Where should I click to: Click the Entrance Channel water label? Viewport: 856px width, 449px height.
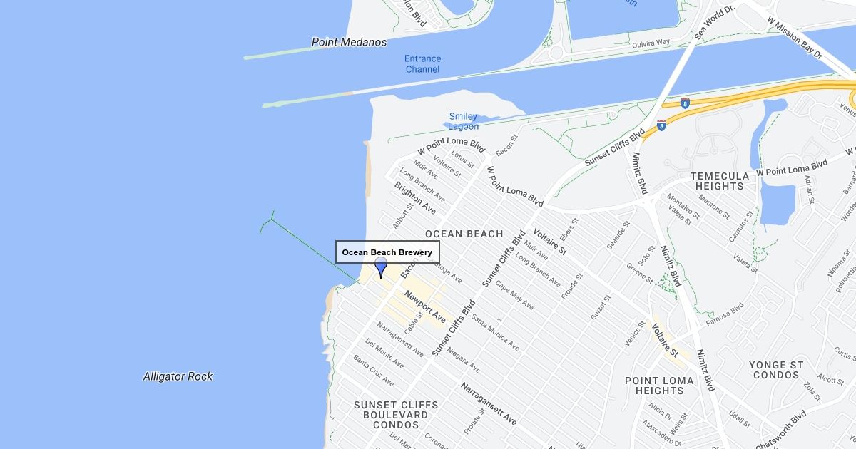(x=423, y=64)
